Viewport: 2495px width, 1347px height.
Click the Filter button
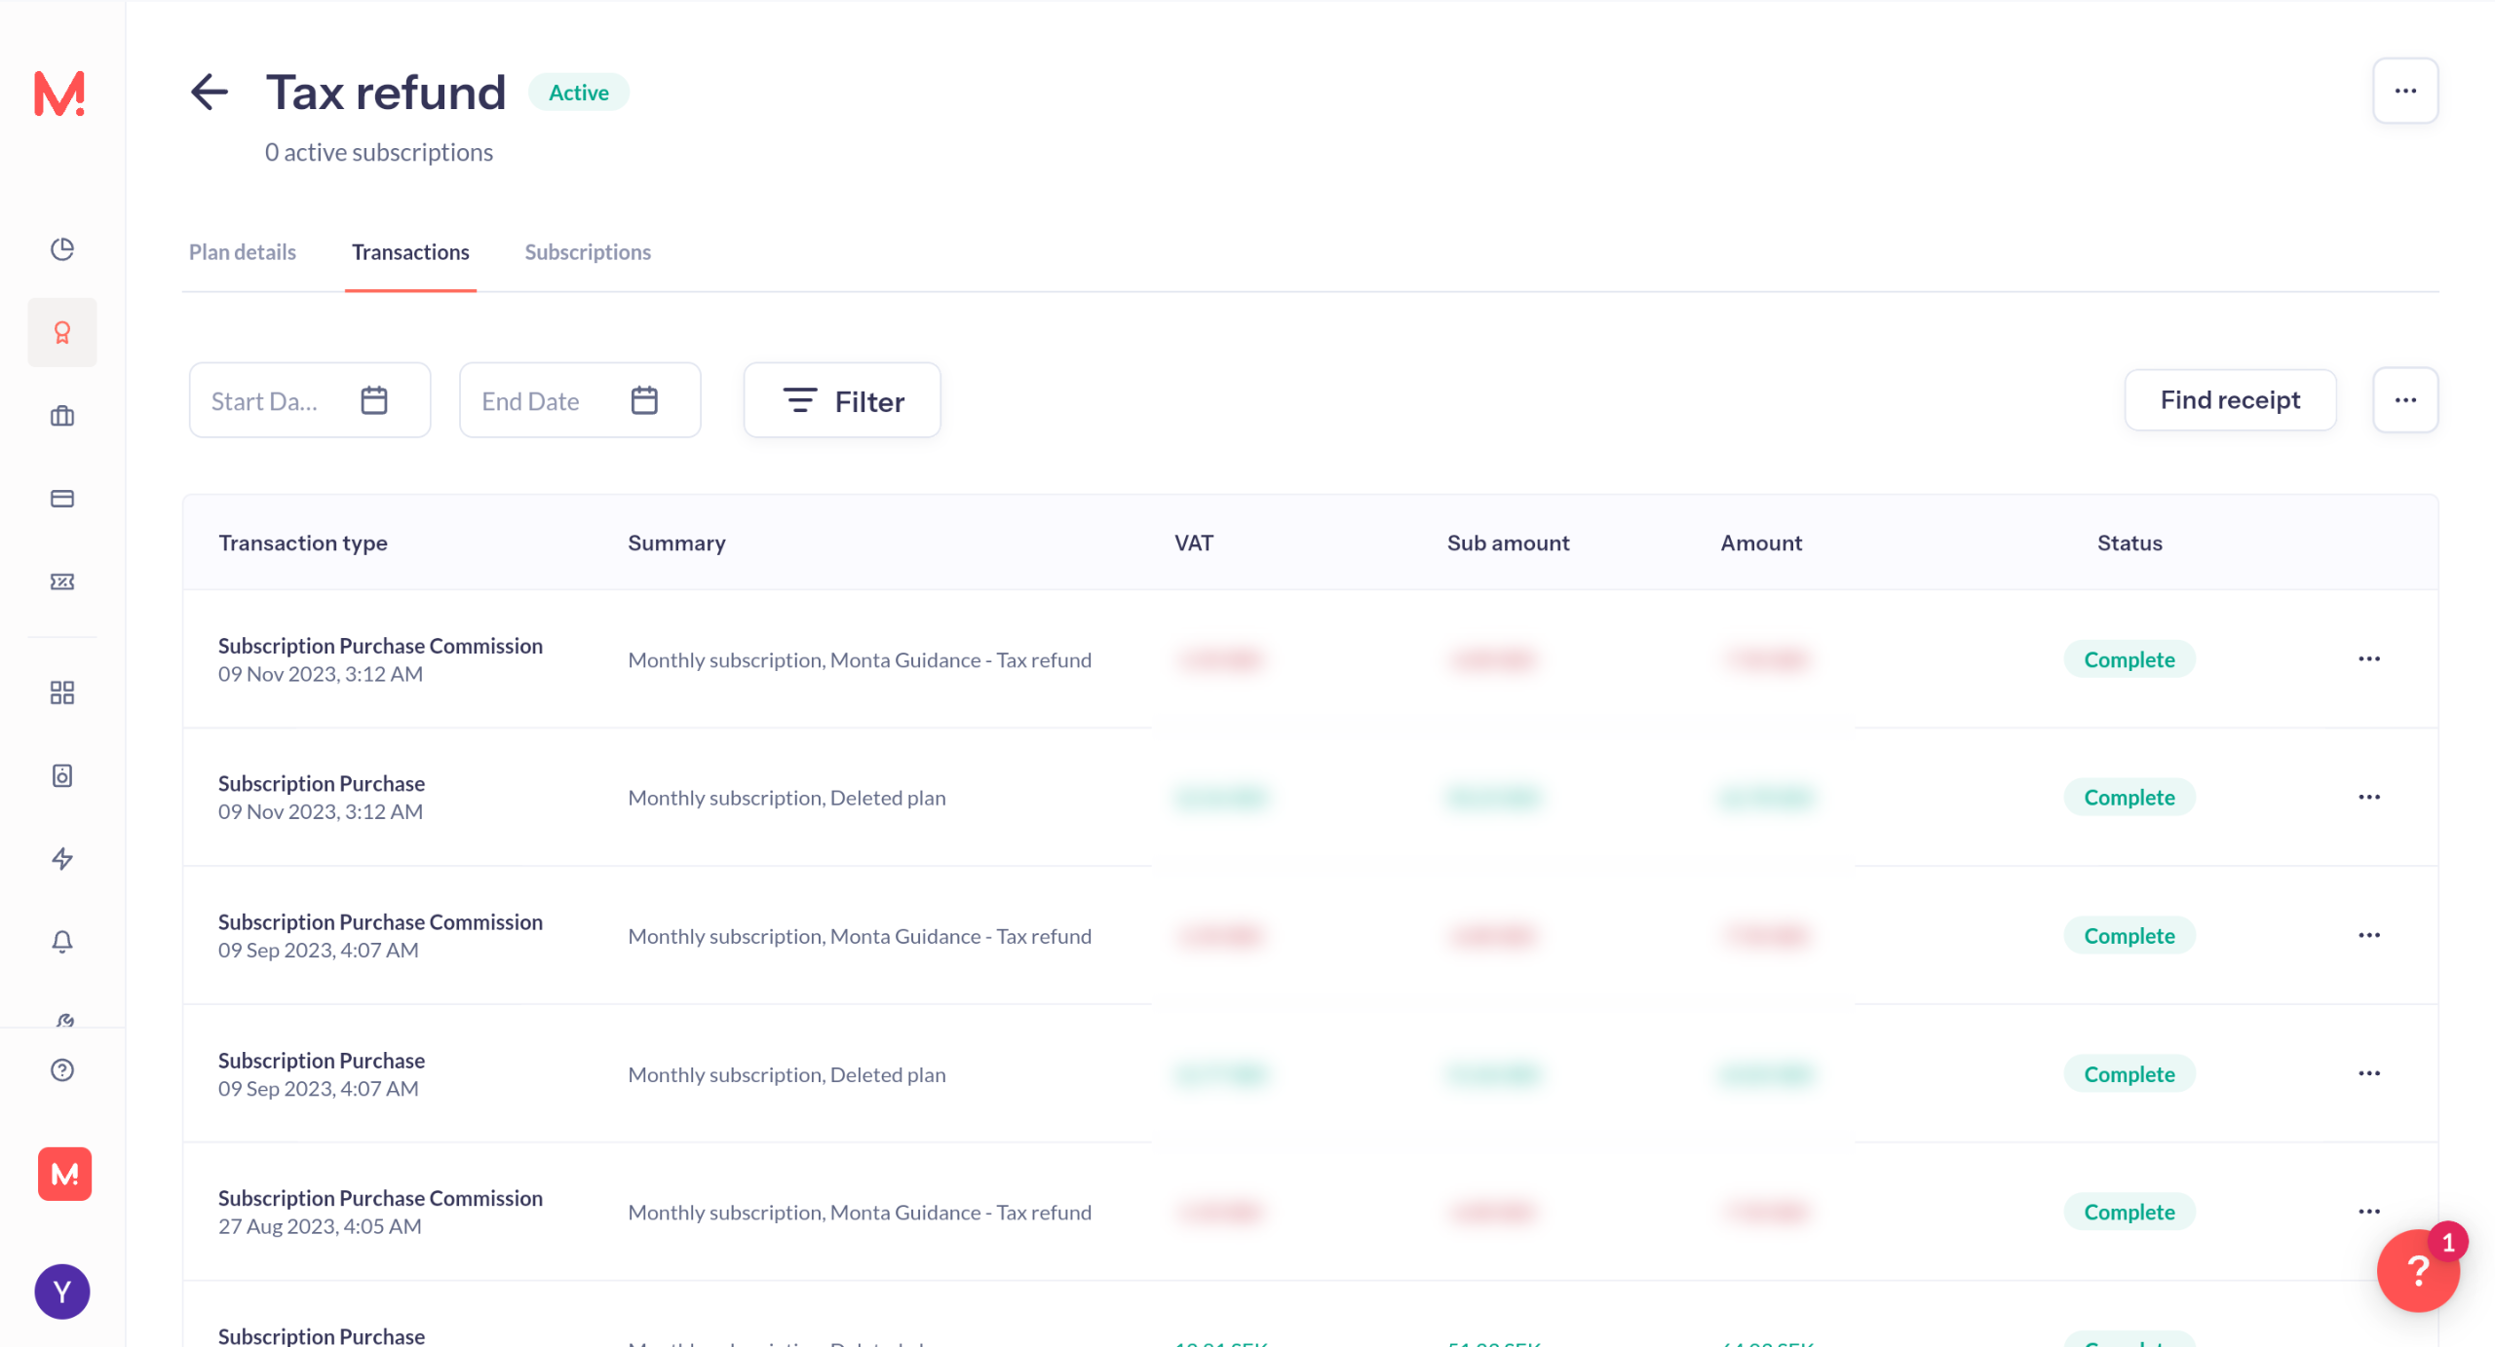pyautogui.click(x=842, y=400)
